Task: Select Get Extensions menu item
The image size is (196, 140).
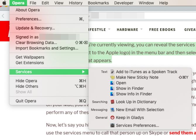Action: [30, 63]
